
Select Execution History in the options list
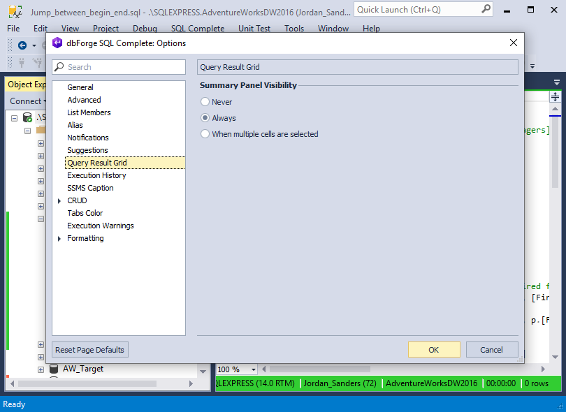pyautogui.click(x=96, y=175)
